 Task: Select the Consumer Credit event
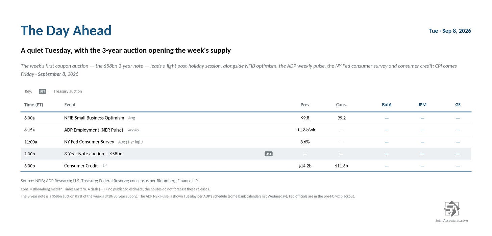(x=81, y=166)
